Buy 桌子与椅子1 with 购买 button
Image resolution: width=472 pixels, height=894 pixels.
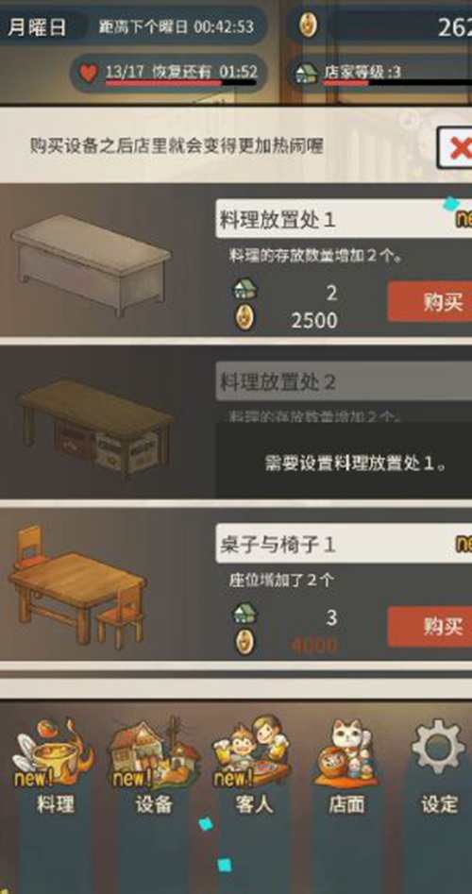point(431,627)
